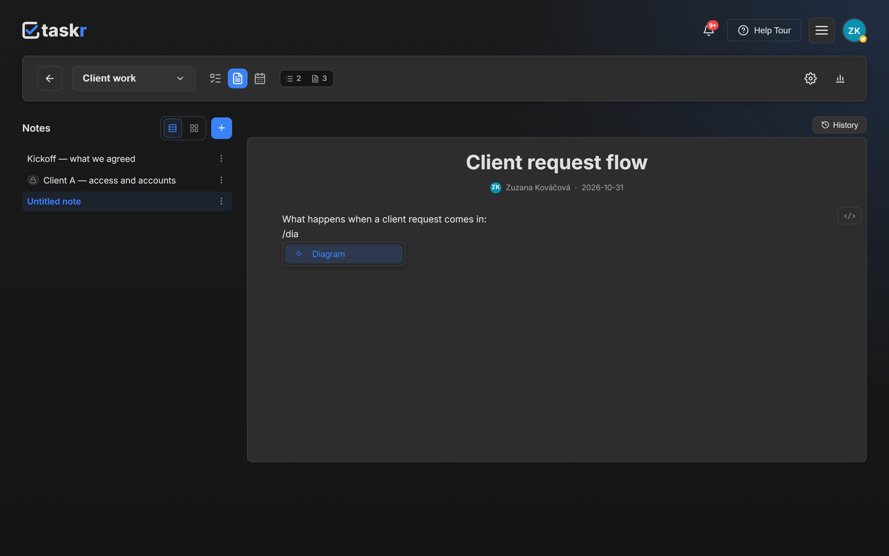Switch to the task list view
The image size is (889, 556).
point(215,78)
